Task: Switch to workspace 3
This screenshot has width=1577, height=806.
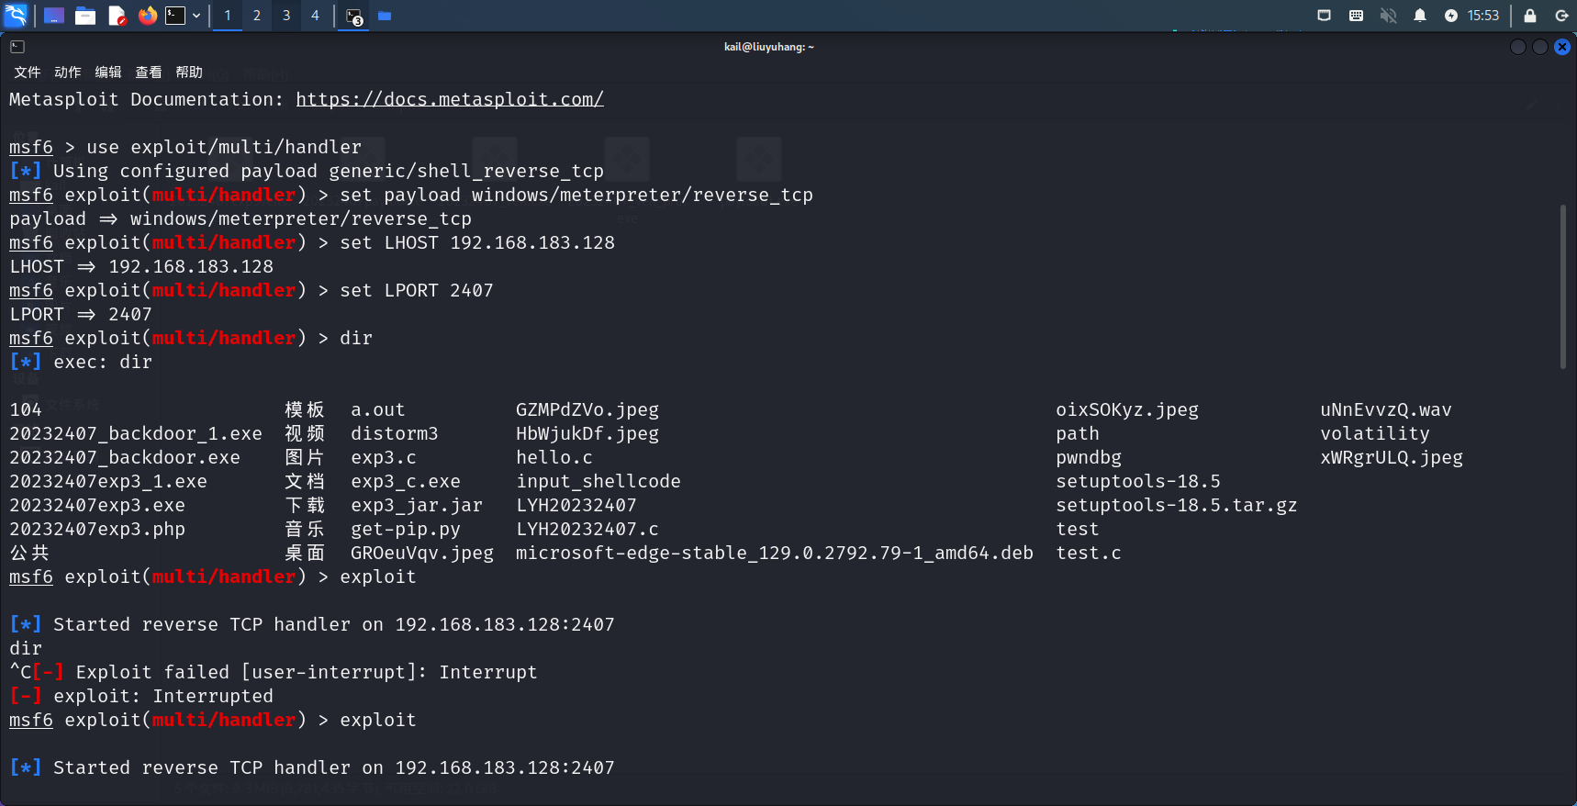Action: (286, 16)
